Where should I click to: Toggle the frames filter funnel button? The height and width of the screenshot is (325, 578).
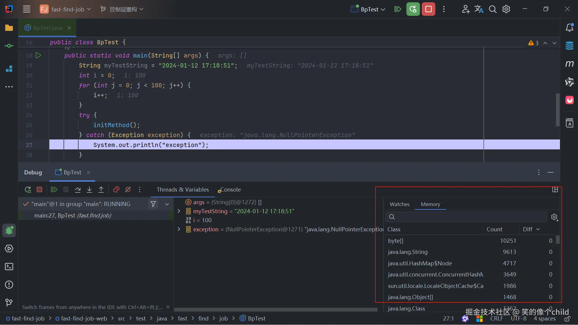pos(153,204)
